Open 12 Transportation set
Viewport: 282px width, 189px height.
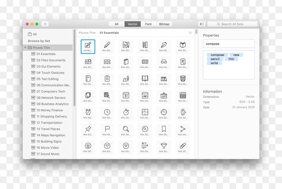click(x=48, y=123)
